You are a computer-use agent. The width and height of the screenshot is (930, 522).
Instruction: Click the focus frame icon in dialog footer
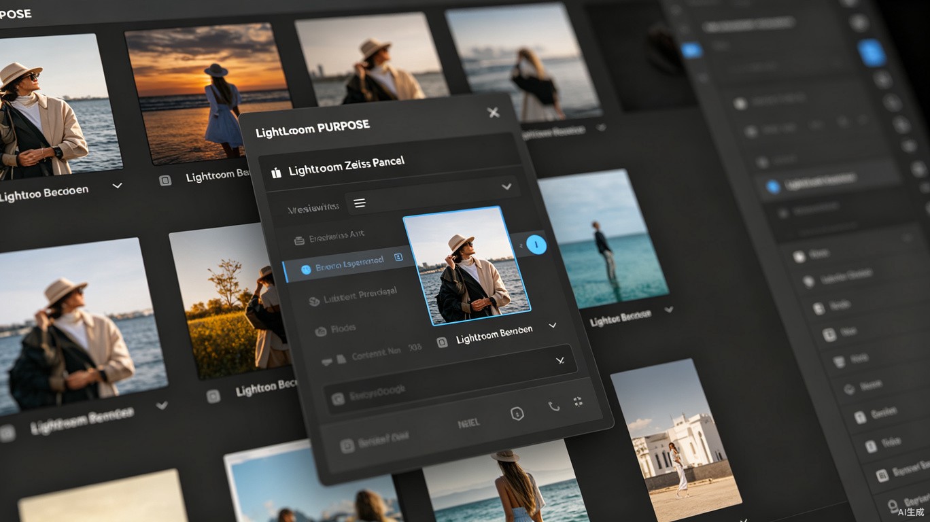(x=579, y=401)
